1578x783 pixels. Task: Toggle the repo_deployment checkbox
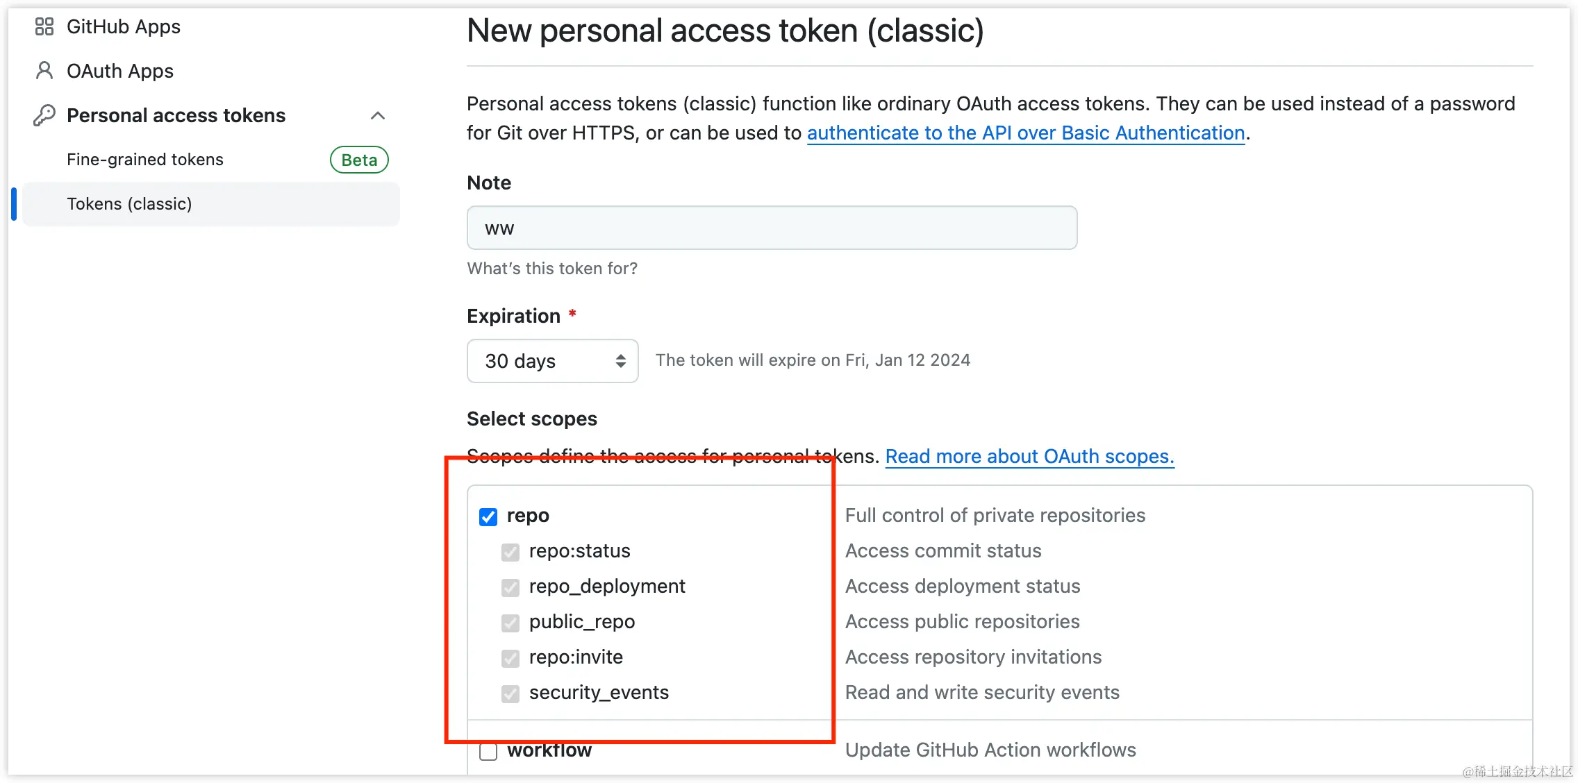[510, 587]
